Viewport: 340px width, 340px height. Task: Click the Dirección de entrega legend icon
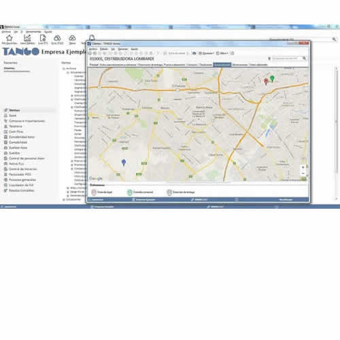[x=169, y=192]
